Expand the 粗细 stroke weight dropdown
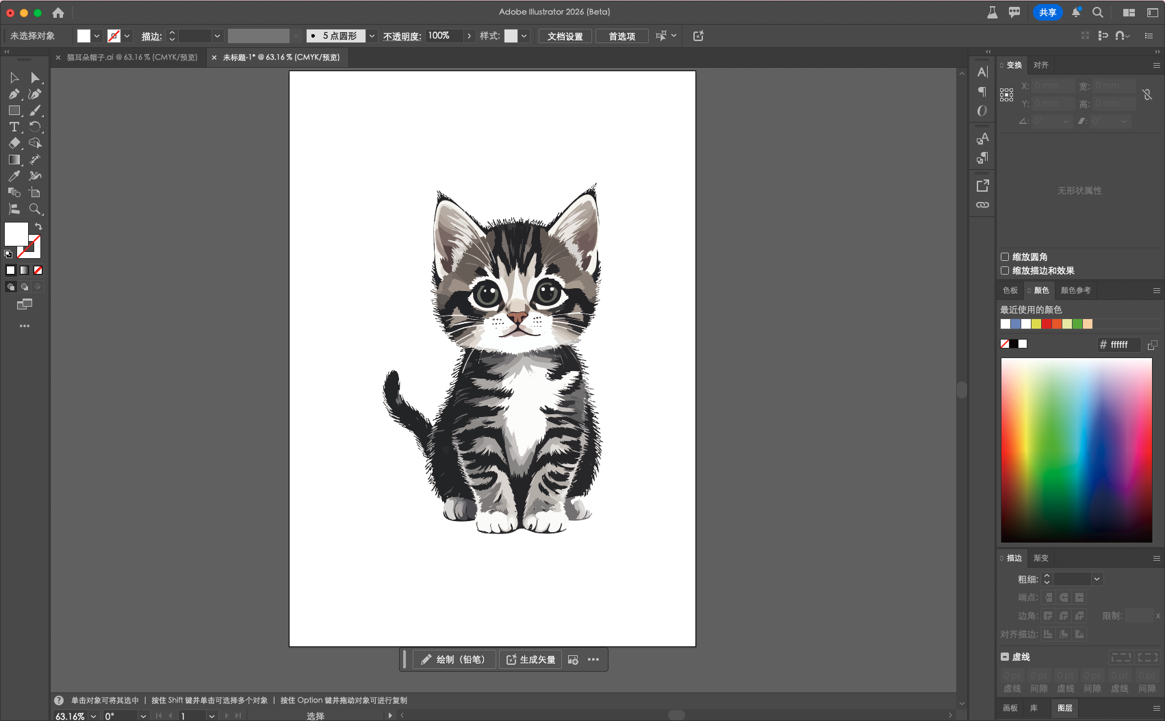Image resolution: width=1165 pixels, height=721 pixels. click(1097, 579)
